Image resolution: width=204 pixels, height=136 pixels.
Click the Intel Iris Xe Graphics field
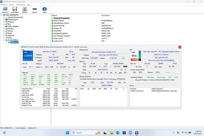click(161, 55)
